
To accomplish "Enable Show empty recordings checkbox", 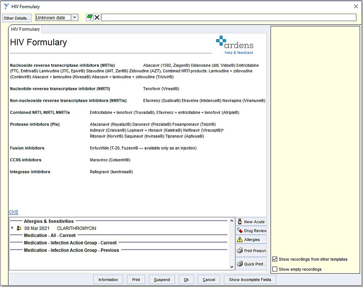I will [275, 269].
